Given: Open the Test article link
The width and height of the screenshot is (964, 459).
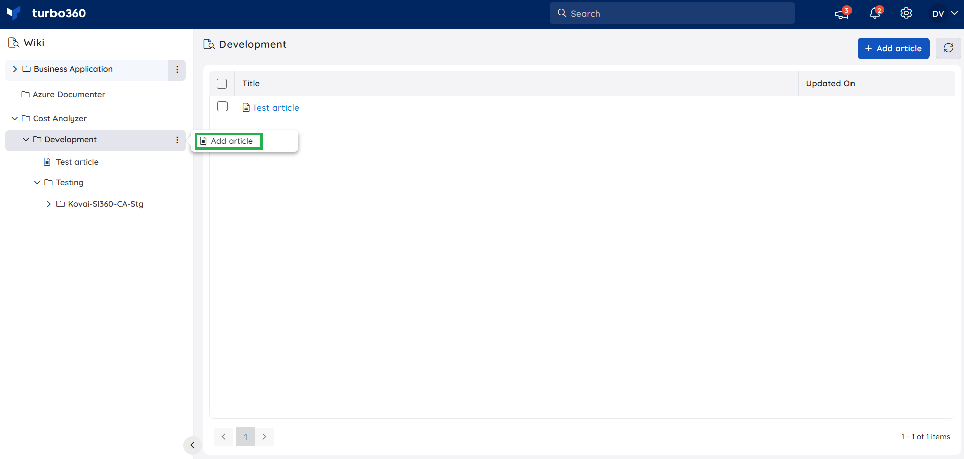Looking at the screenshot, I should point(275,108).
